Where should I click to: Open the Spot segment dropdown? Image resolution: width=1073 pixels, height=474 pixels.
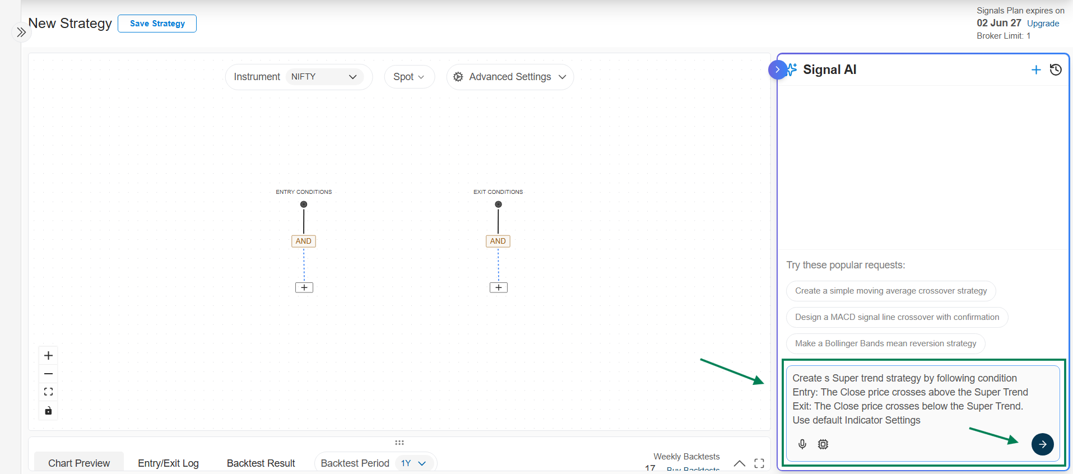(409, 77)
